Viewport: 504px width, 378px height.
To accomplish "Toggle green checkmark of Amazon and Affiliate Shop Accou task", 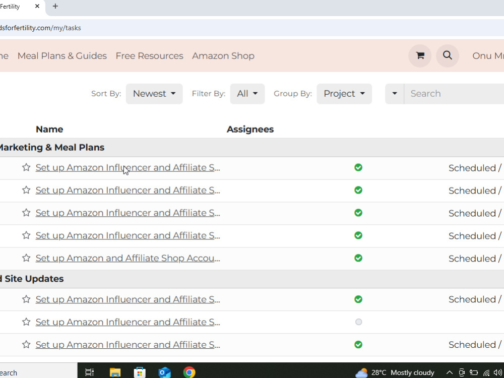I will click(x=358, y=258).
